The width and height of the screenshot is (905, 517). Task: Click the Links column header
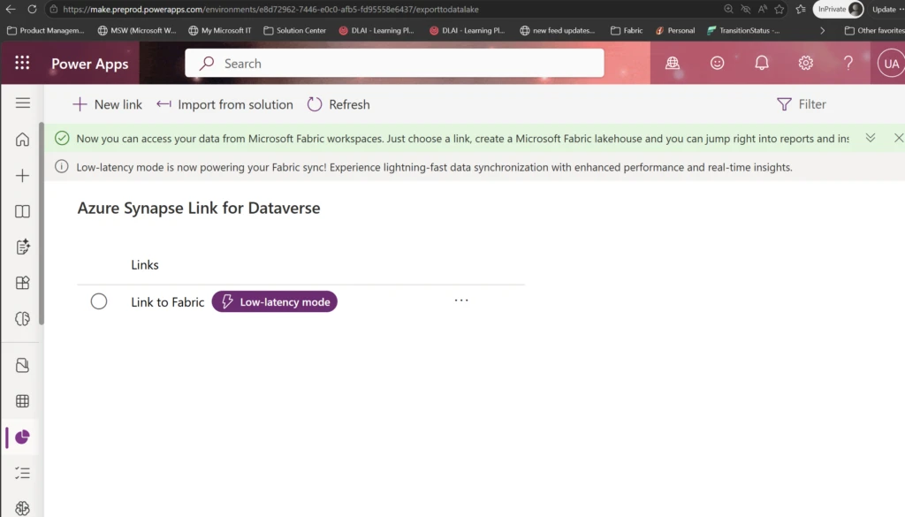[145, 265]
